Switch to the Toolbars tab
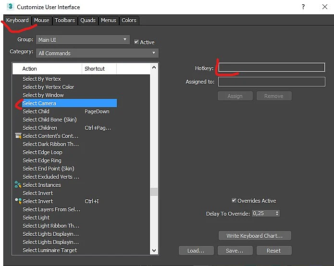This screenshot has width=334, height=266. tap(65, 20)
